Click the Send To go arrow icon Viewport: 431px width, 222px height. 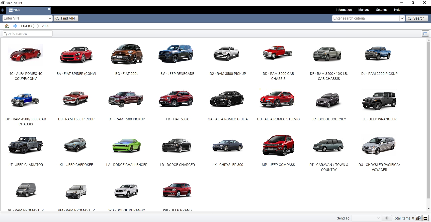[x=387, y=218]
